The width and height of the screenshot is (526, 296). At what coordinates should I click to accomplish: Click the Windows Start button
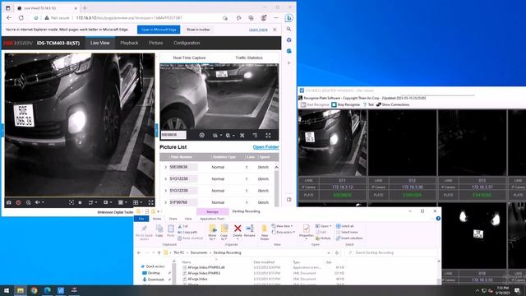click(7, 290)
